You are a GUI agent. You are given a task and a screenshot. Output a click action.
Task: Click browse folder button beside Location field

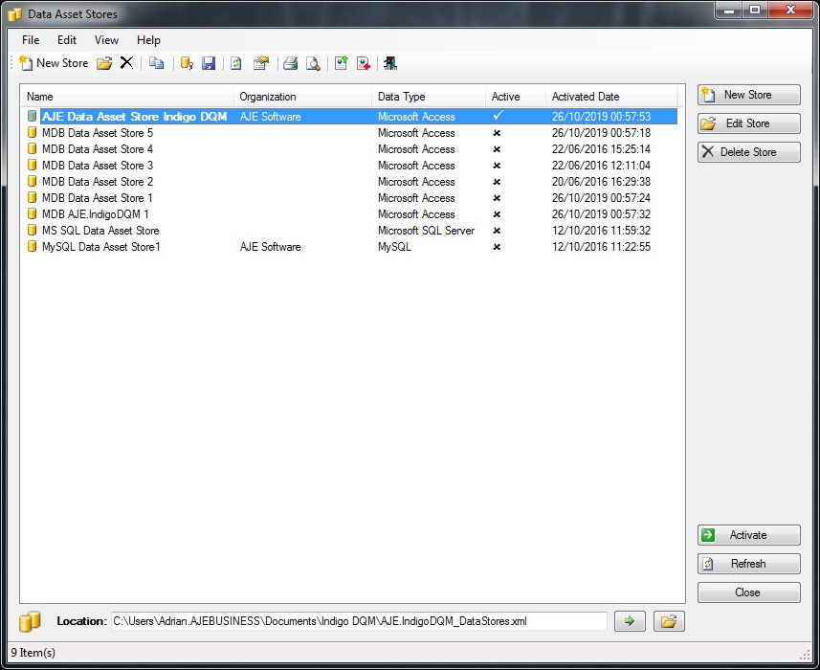pyautogui.click(x=669, y=621)
